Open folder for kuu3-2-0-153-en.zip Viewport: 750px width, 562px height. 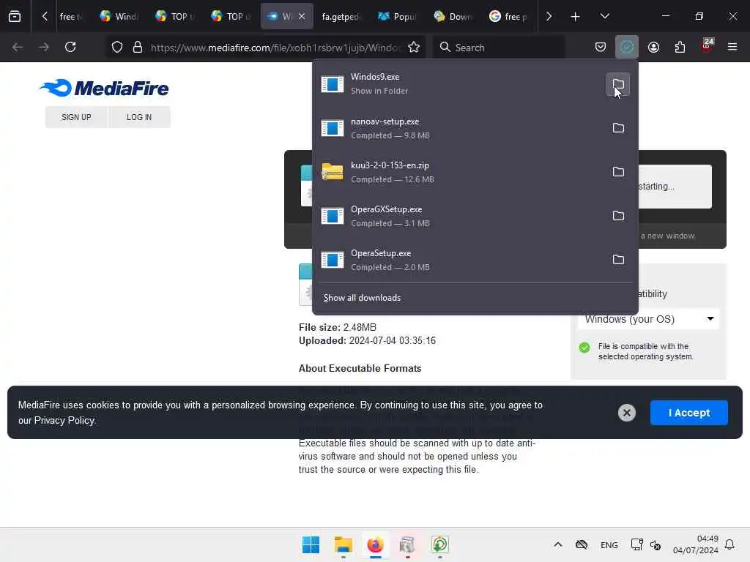tap(618, 172)
